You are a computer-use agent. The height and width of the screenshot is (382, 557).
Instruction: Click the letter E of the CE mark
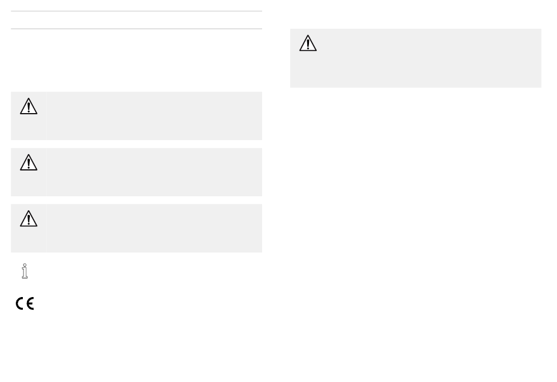[x=30, y=303]
